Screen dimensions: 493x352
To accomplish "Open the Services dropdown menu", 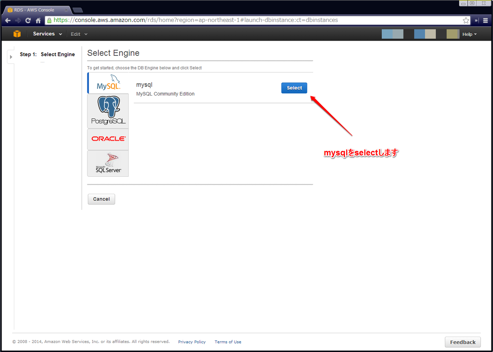I will point(47,34).
